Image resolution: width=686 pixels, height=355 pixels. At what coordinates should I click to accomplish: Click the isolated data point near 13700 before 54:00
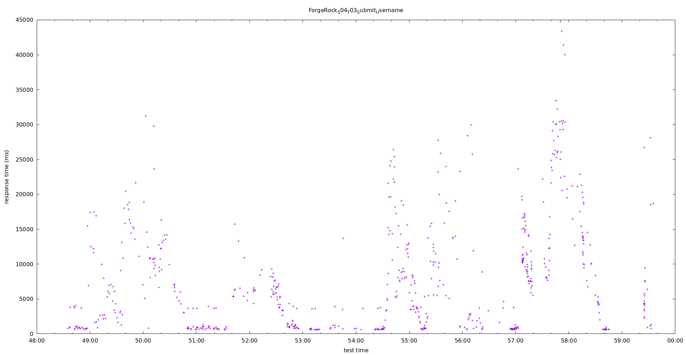point(343,238)
